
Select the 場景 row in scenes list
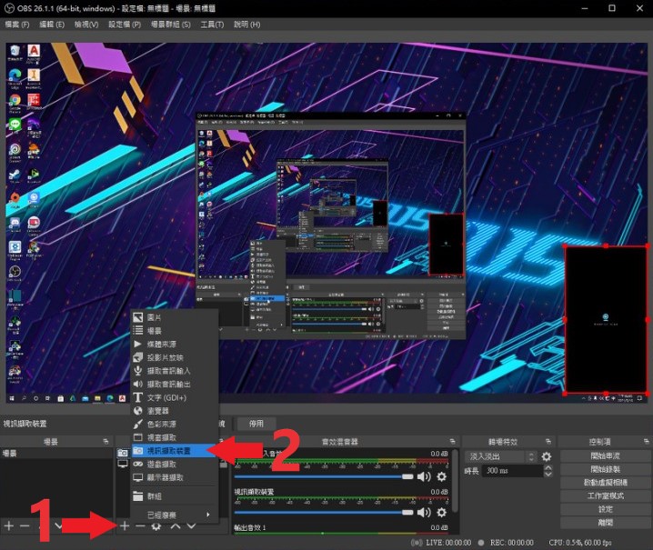pyautogui.click(x=56, y=453)
